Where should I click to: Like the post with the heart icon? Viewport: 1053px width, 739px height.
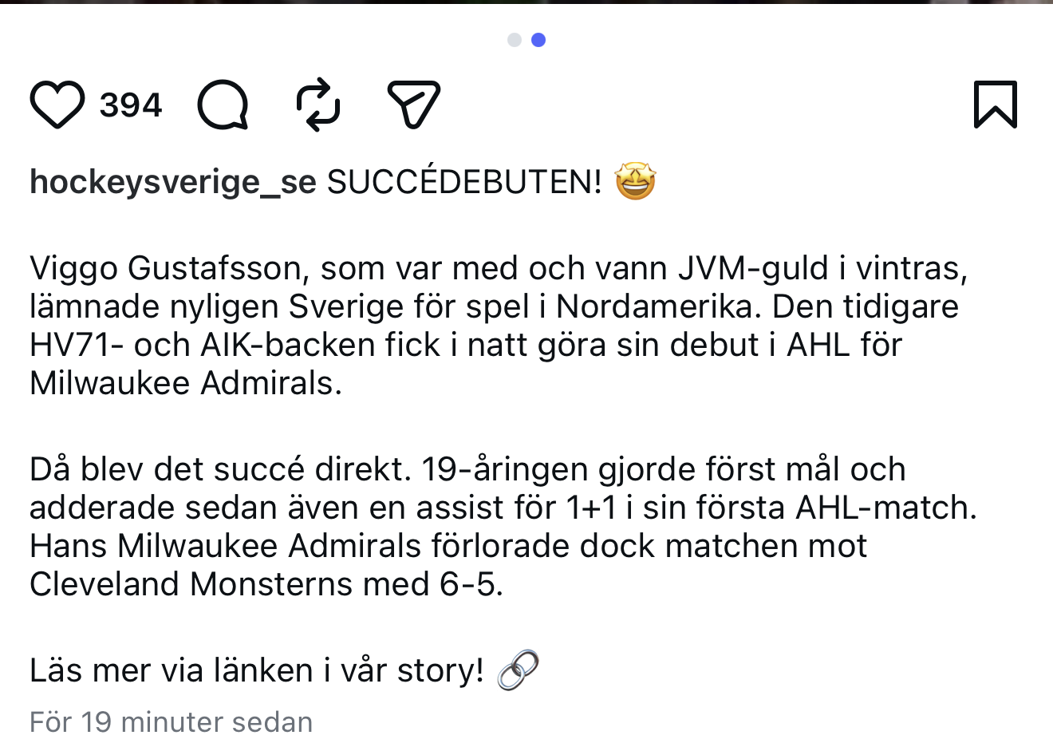(x=57, y=105)
